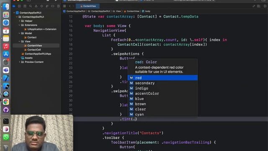The width and height of the screenshot is (268, 151).
Task: Collapse the Extensions folder
Action: [20, 25]
